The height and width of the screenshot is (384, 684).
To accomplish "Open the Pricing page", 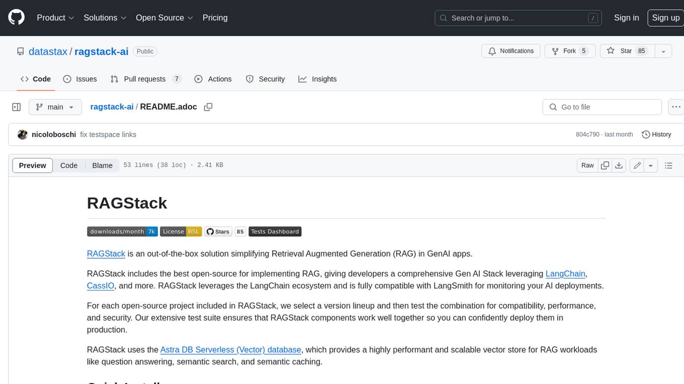I will point(215,18).
